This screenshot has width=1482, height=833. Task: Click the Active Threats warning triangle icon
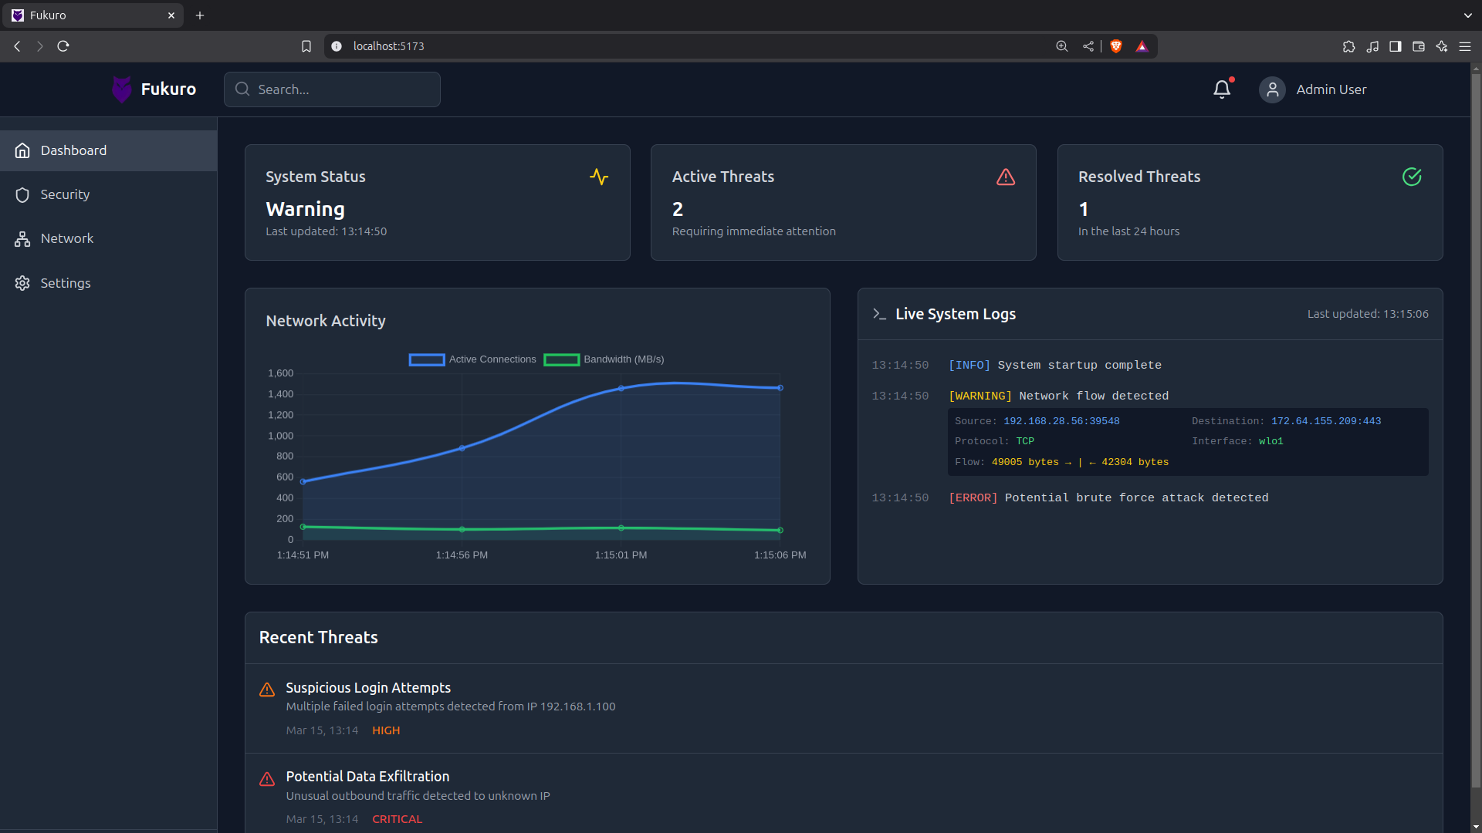pos(1006,177)
